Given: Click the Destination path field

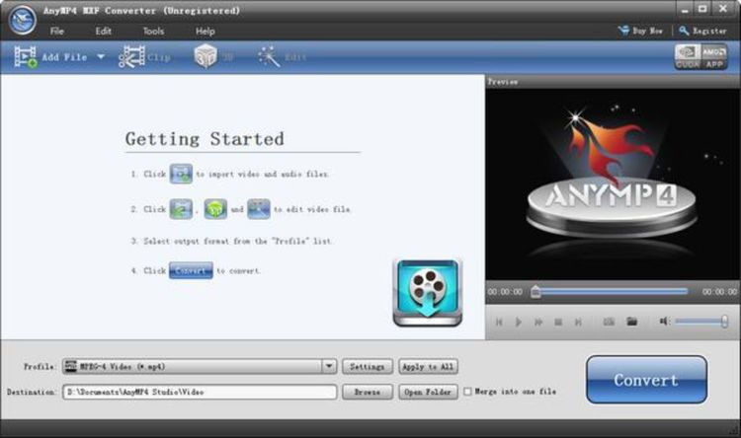Looking at the screenshot, I should coord(200,392).
